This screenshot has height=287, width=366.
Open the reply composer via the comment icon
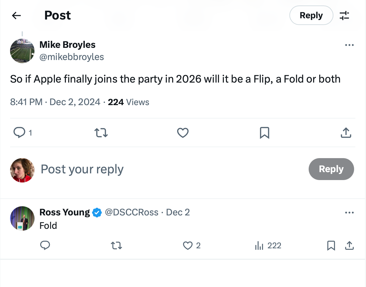click(x=20, y=133)
